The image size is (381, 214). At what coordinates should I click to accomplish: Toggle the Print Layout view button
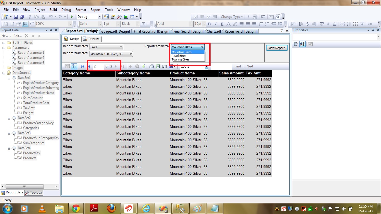158,66
